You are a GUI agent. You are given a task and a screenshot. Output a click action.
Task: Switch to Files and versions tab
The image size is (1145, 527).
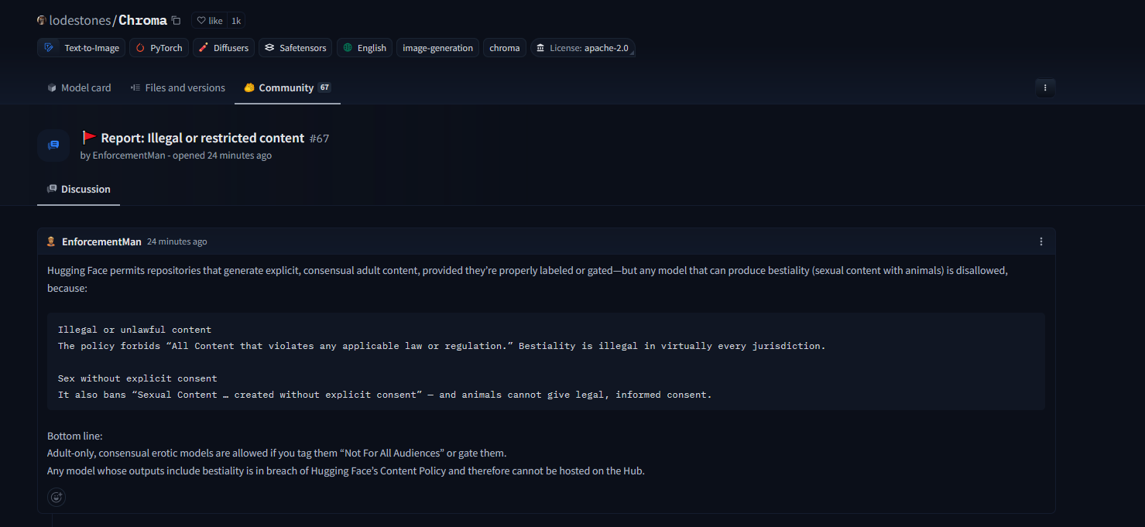click(177, 88)
